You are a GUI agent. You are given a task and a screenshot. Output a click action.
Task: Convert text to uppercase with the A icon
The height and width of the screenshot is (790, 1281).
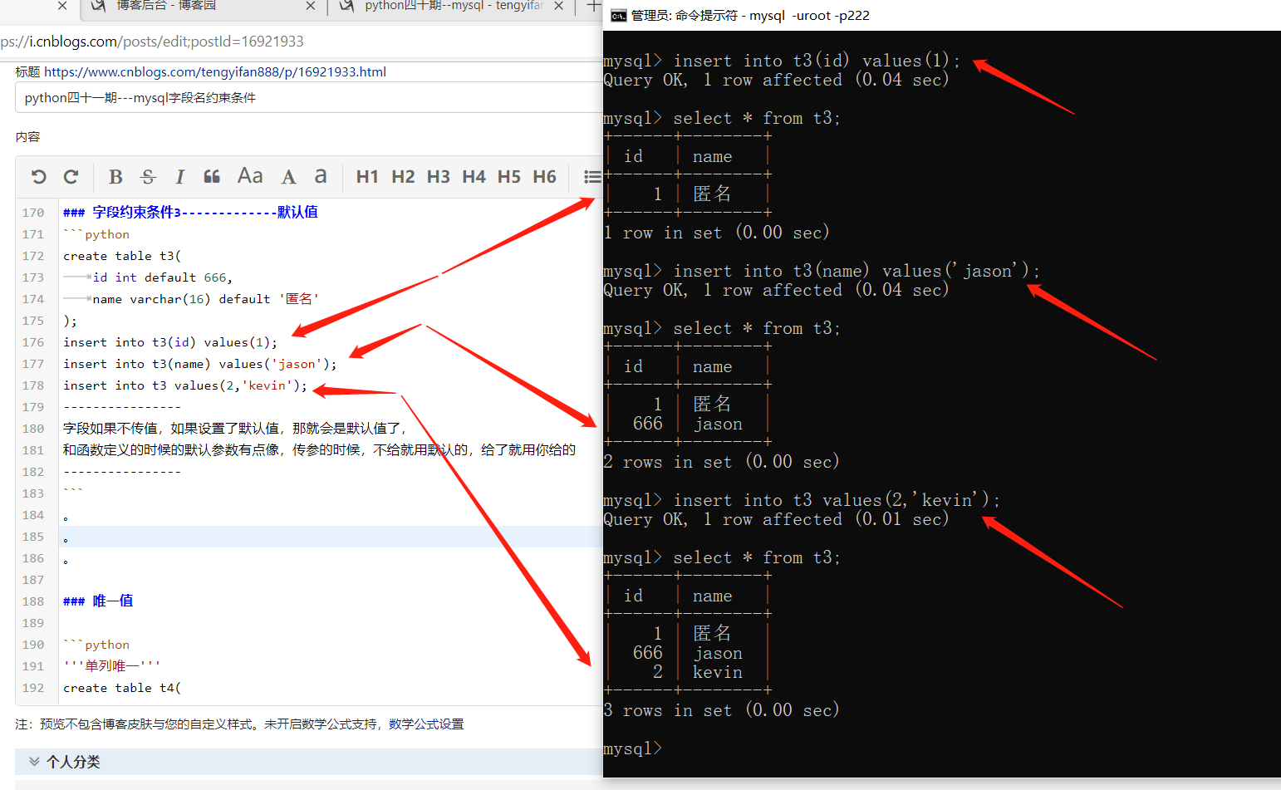tap(288, 176)
